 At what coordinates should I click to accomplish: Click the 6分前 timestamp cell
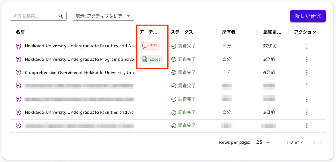(x=269, y=73)
